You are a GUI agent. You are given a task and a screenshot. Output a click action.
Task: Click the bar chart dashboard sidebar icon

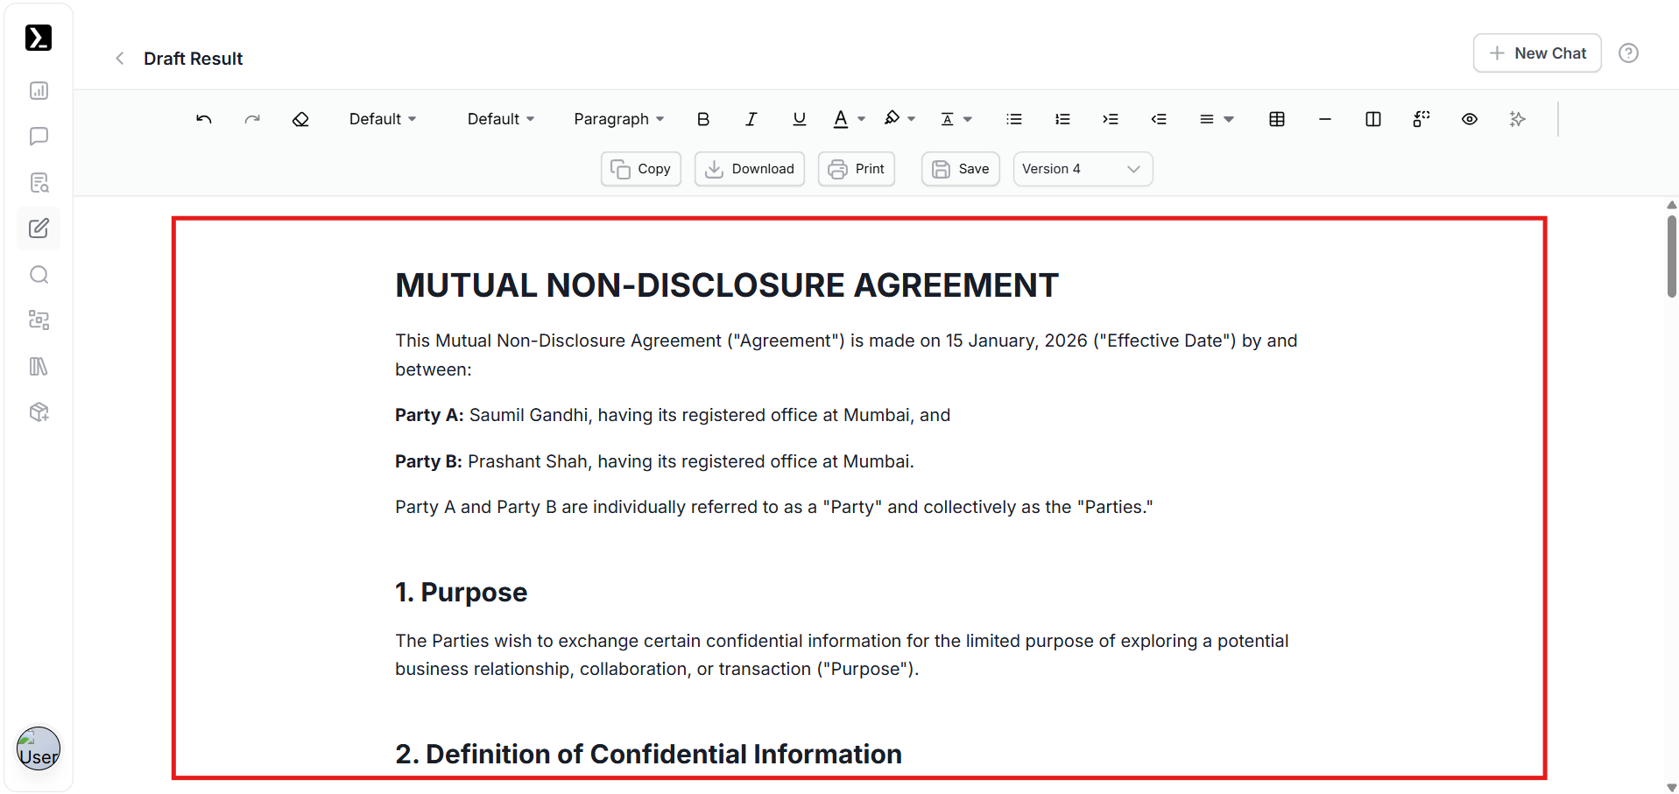[x=39, y=91]
